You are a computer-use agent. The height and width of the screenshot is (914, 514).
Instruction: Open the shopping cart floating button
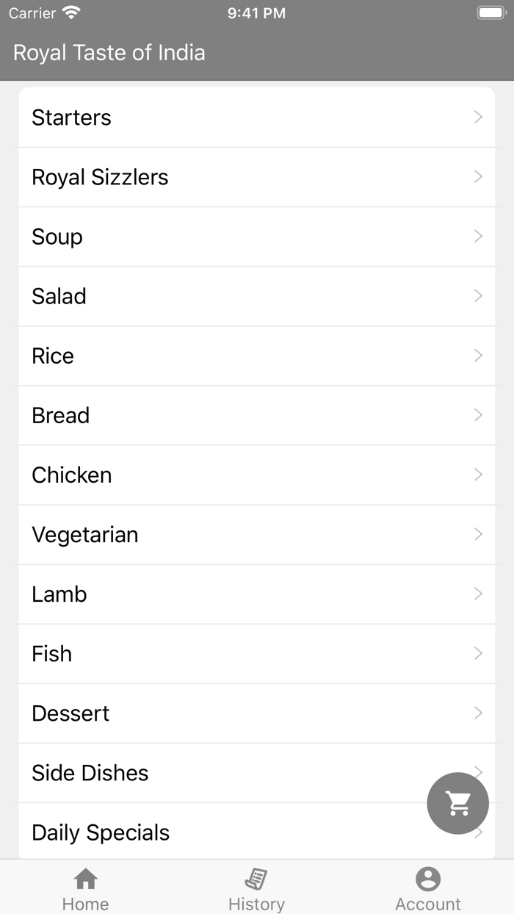point(457,803)
